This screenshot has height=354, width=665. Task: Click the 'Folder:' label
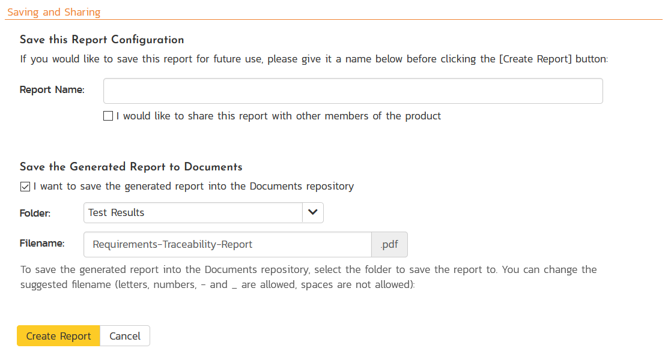tap(35, 213)
